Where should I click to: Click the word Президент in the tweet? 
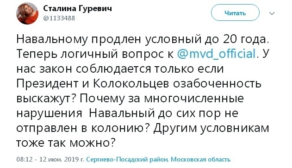click(47, 84)
